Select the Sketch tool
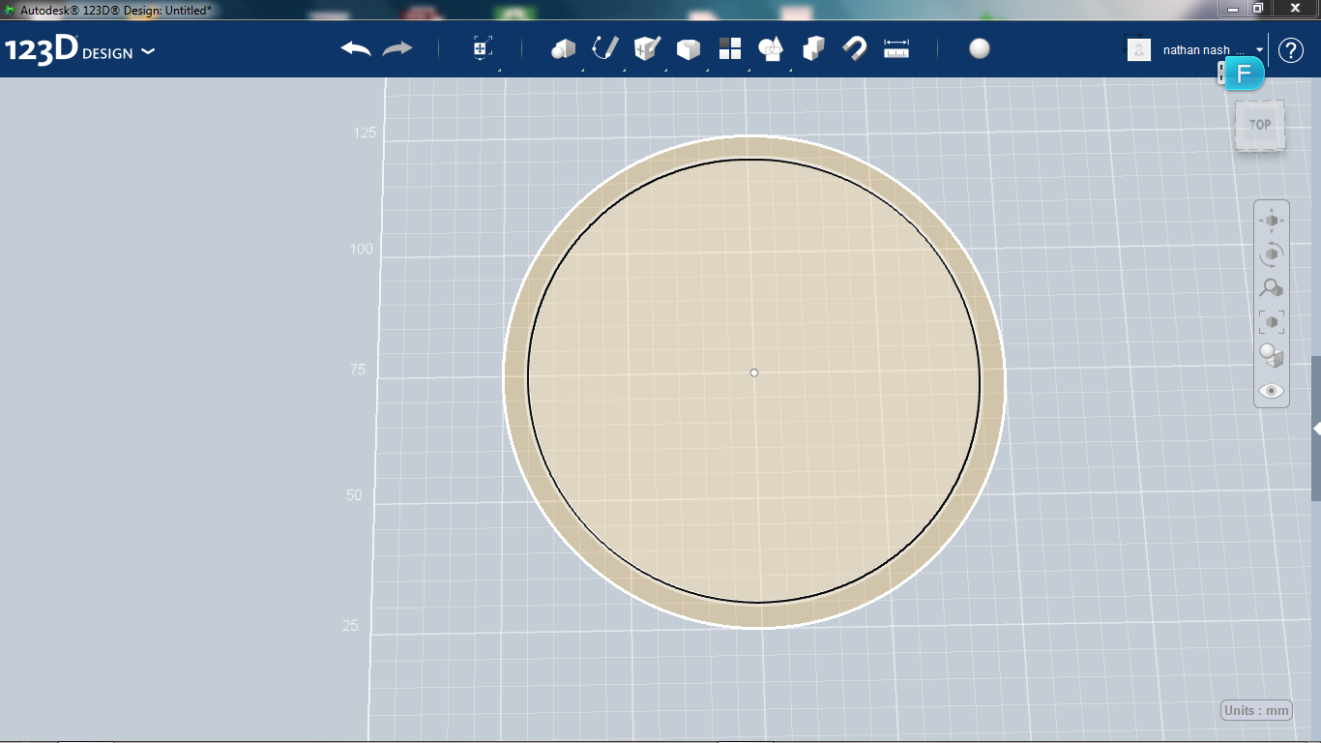1321x743 pixels. click(x=605, y=48)
